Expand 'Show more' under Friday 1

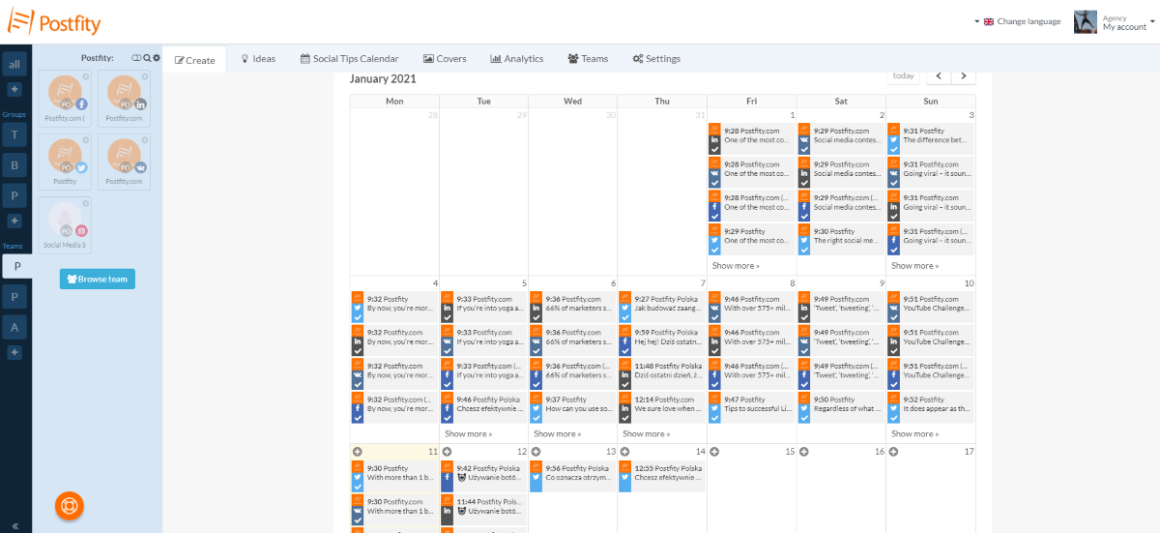[x=736, y=265]
